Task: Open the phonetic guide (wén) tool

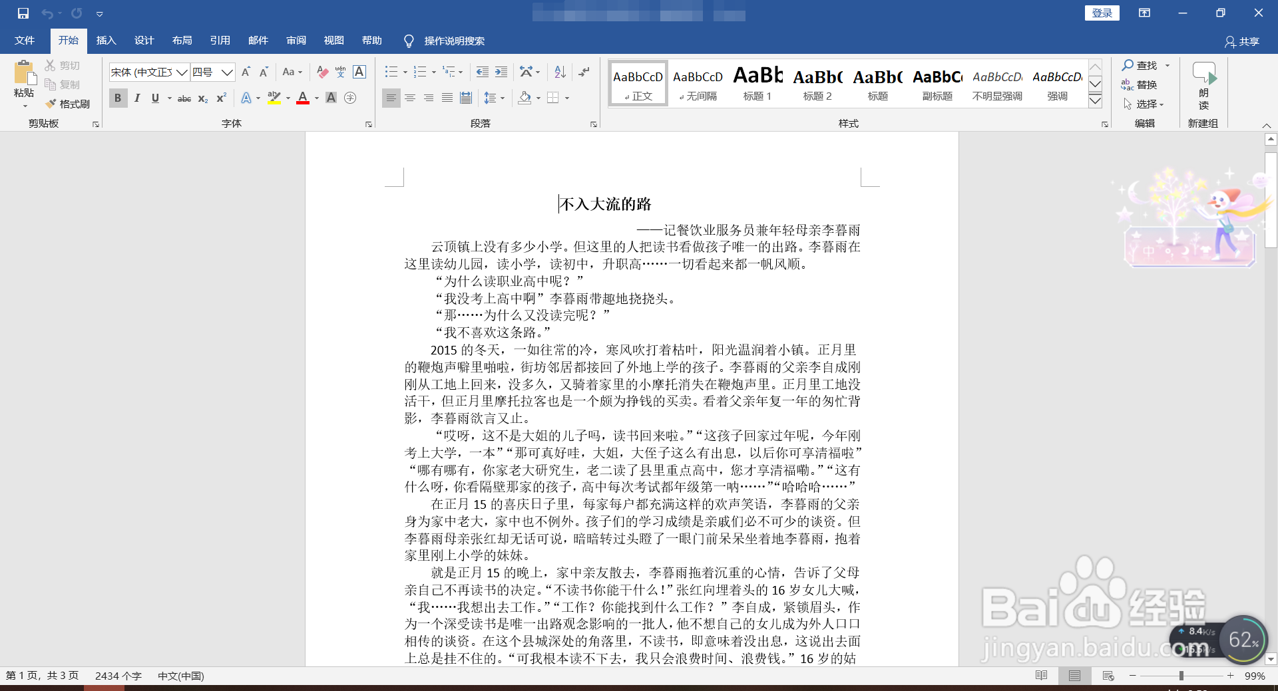Action: [x=341, y=72]
